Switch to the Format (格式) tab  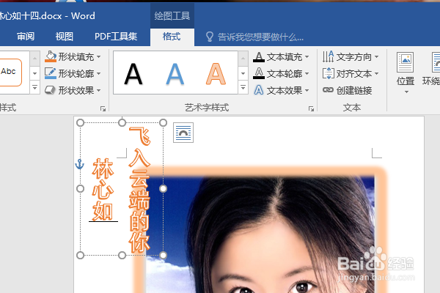[x=172, y=37]
